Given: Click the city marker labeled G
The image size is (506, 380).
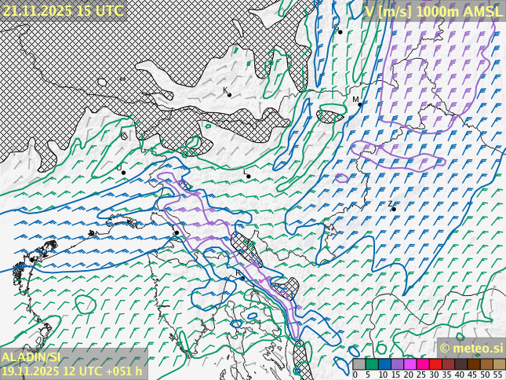Looking at the screenshot, I should 340,31.
